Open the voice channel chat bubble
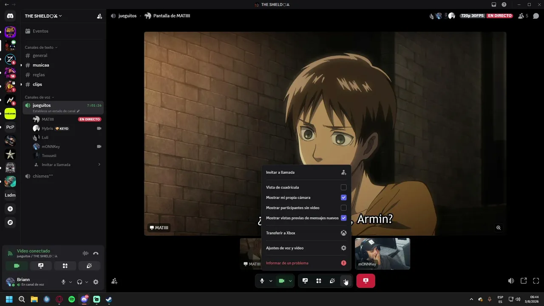Viewport: 544px width, 306px height. click(536, 16)
